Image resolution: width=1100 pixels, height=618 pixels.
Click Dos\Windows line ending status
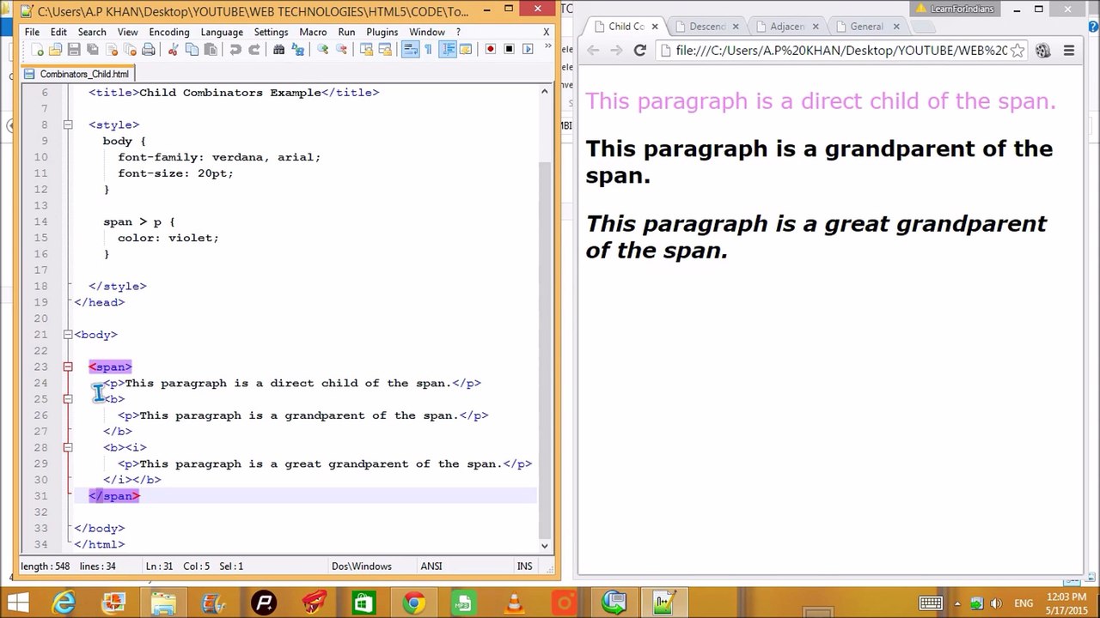click(361, 566)
